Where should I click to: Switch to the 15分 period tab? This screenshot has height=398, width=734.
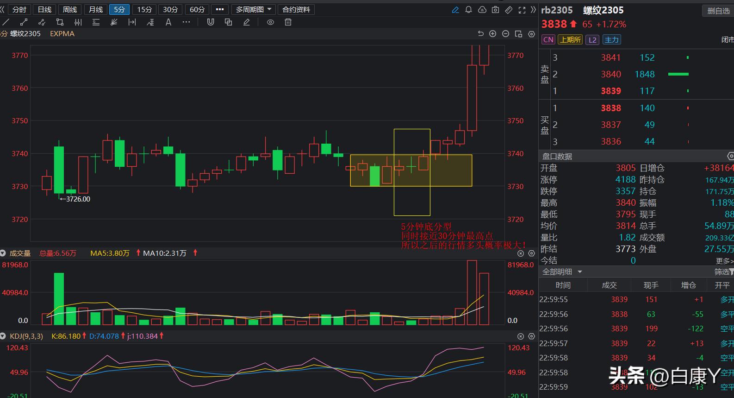point(144,10)
